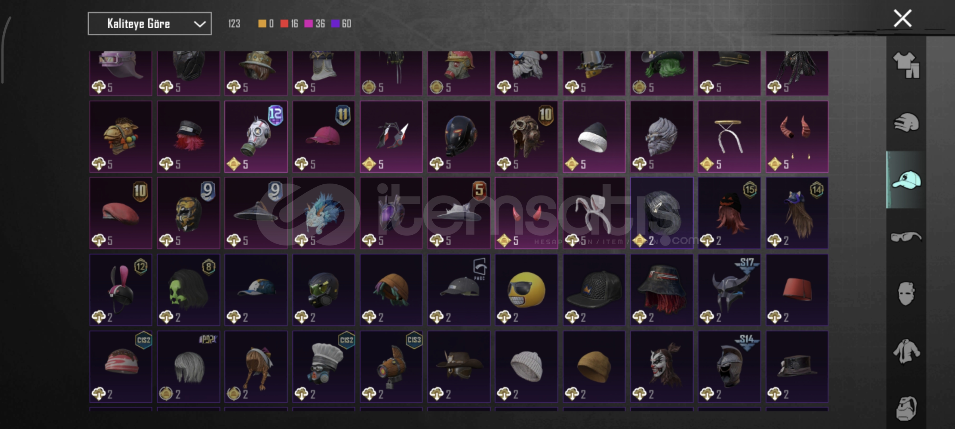Open the face mask category icon
The width and height of the screenshot is (955, 429).
pyautogui.click(x=906, y=294)
